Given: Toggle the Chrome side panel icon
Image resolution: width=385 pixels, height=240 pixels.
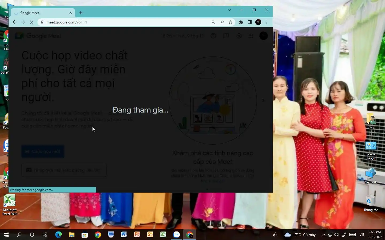Looking at the screenshot, I should 250,22.
